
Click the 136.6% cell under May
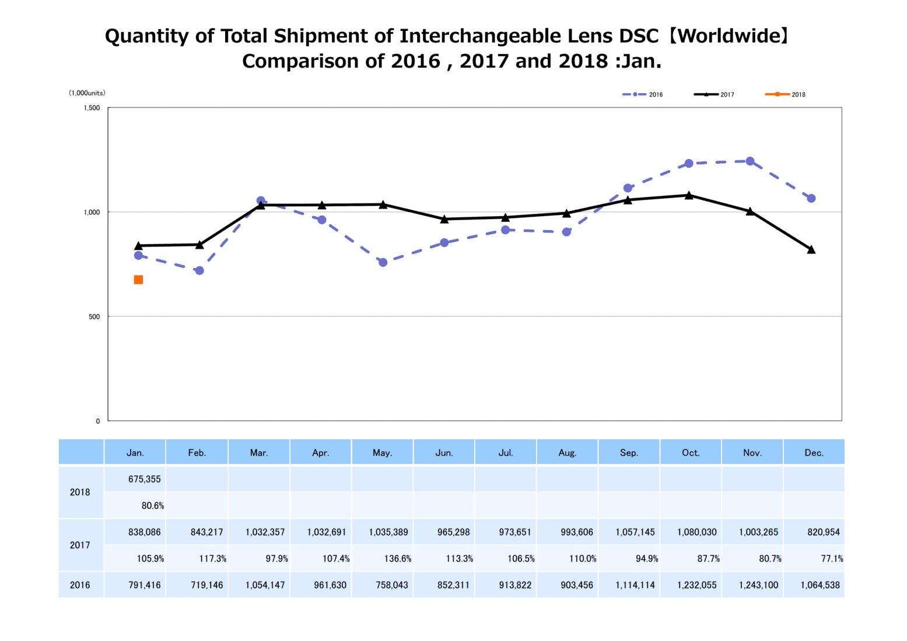[x=397, y=558]
